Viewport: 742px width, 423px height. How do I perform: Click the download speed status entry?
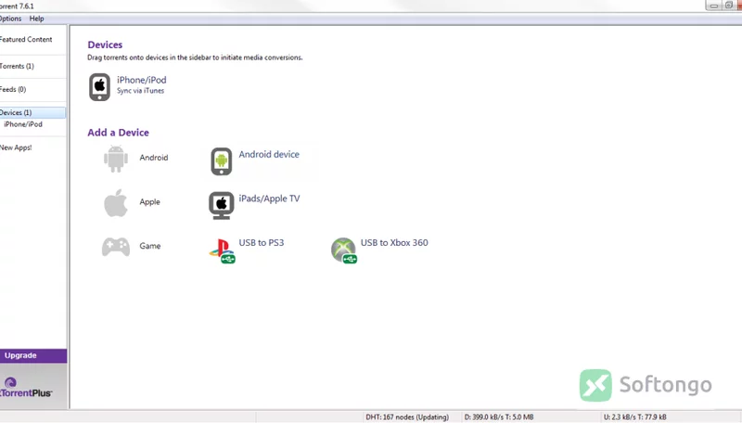499,417
